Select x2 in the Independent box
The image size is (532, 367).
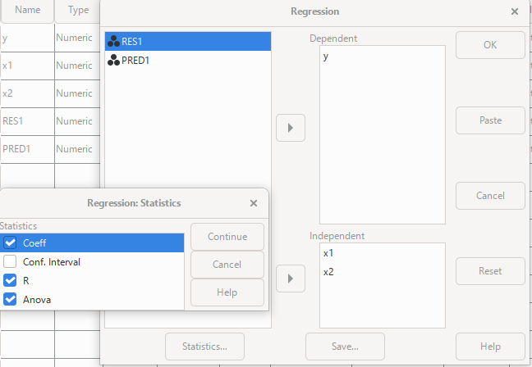click(x=383, y=272)
